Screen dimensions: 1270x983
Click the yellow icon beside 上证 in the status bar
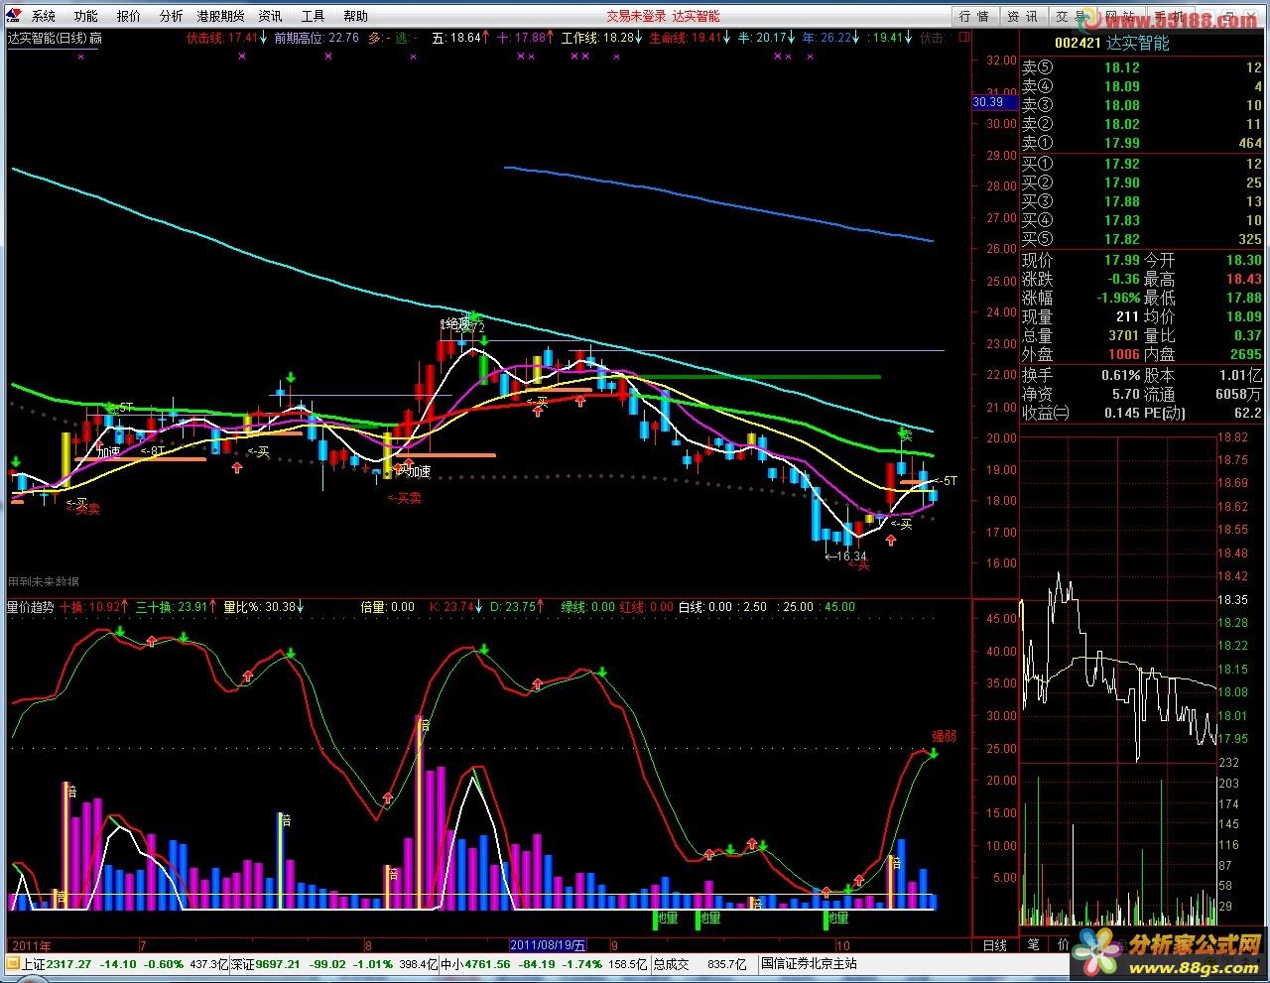[13, 963]
